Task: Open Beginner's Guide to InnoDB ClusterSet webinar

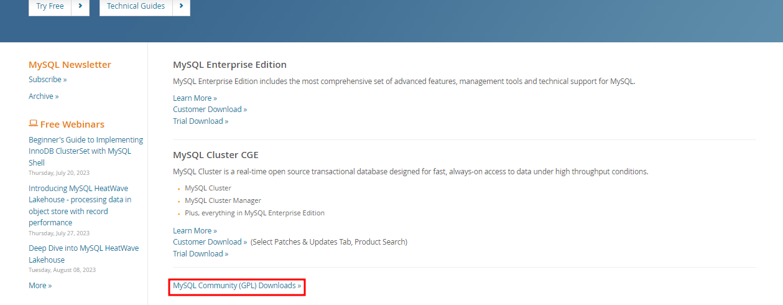Action: [x=86, y=151]
